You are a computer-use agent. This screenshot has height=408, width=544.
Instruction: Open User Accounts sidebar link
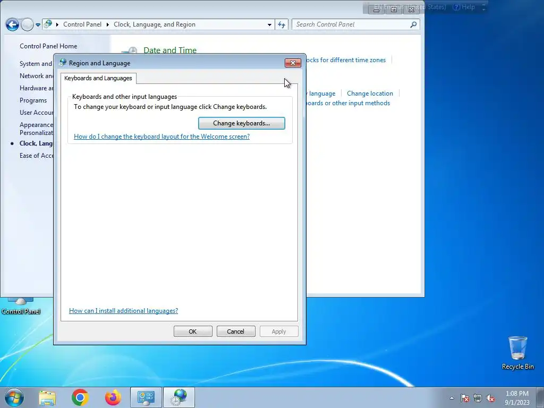click(36, 113)
